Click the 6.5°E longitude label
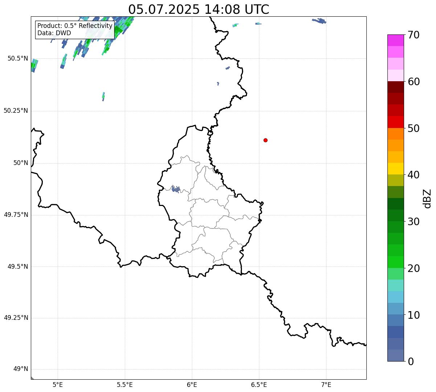This screenshot has height=392, width=436. (259, 384)
